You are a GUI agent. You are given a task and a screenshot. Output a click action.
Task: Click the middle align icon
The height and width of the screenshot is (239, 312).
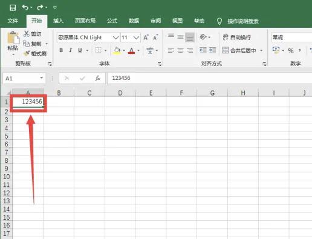click(x=180, y=38)
